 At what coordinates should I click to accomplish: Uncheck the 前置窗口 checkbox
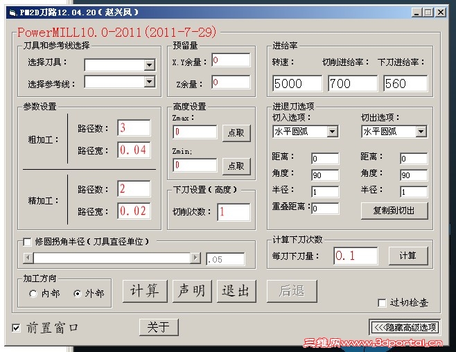pos(17,328)
